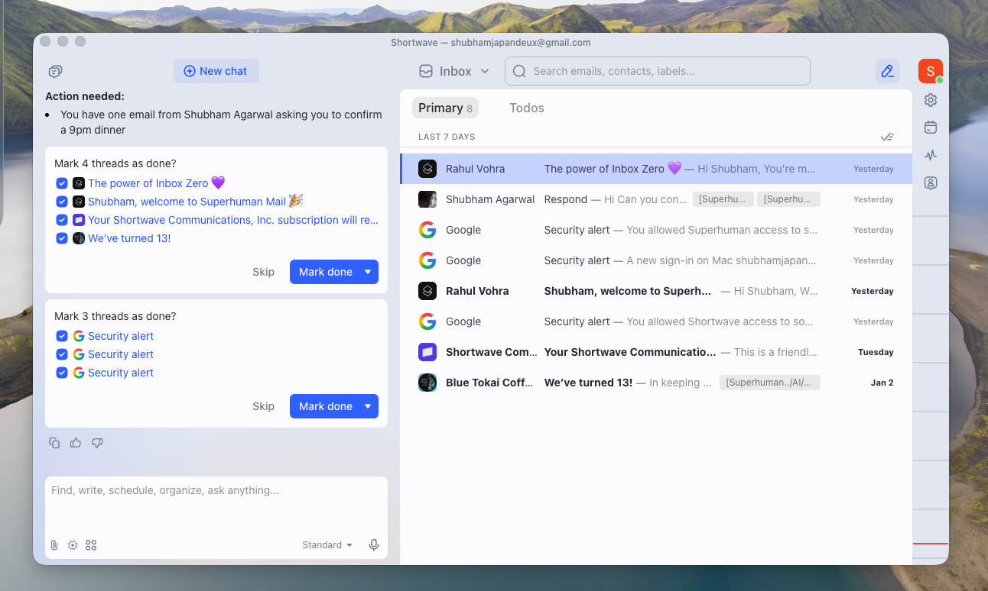Uncheck the 'We've turned 13!' thread
Viewport: 988px width, 591px height.
tap(62, 237)
